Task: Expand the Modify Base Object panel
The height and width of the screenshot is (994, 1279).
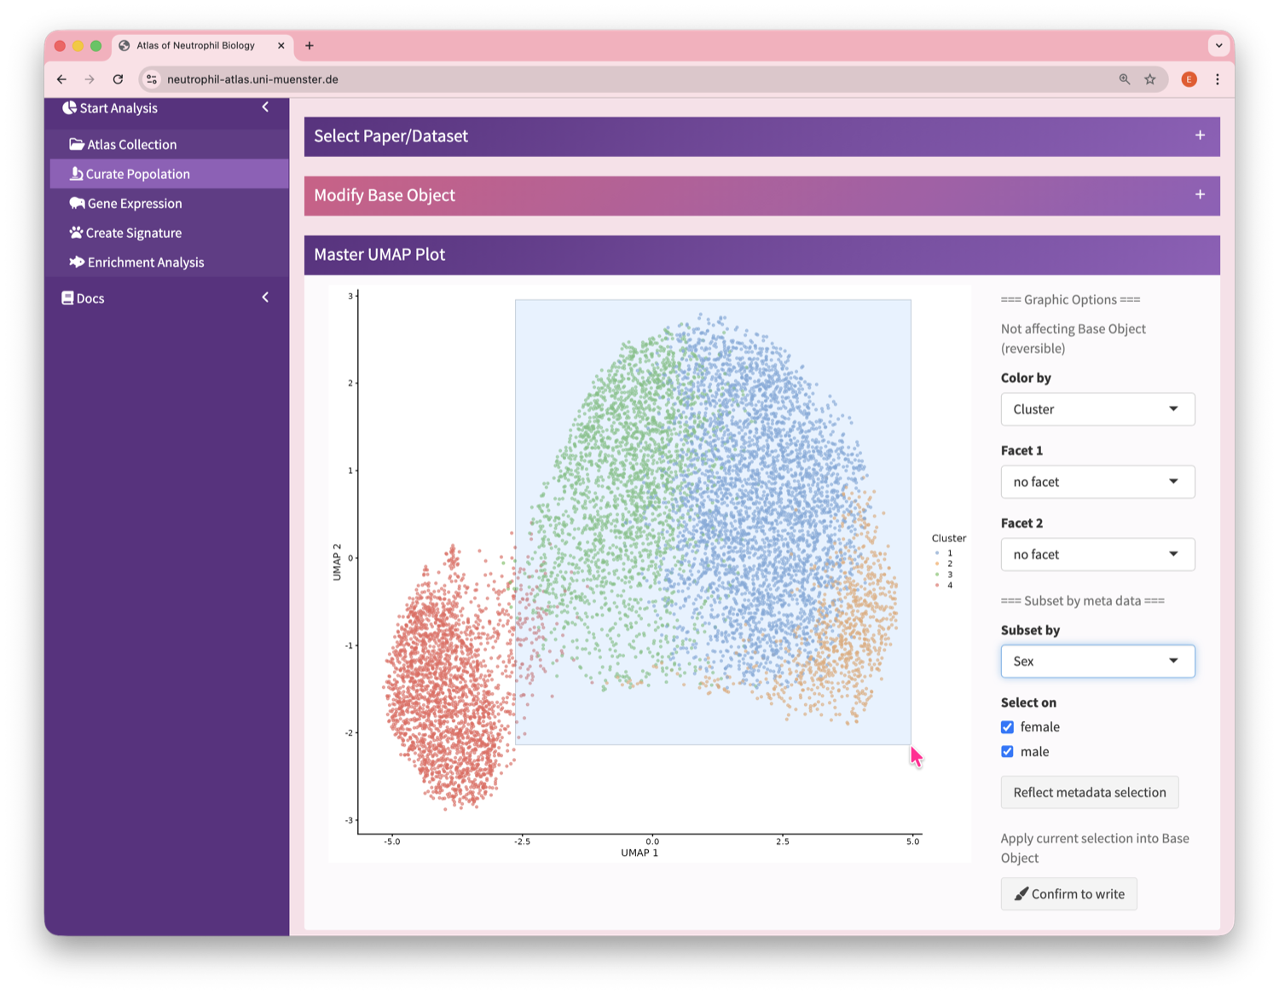Action: (x=1199, y=195)
